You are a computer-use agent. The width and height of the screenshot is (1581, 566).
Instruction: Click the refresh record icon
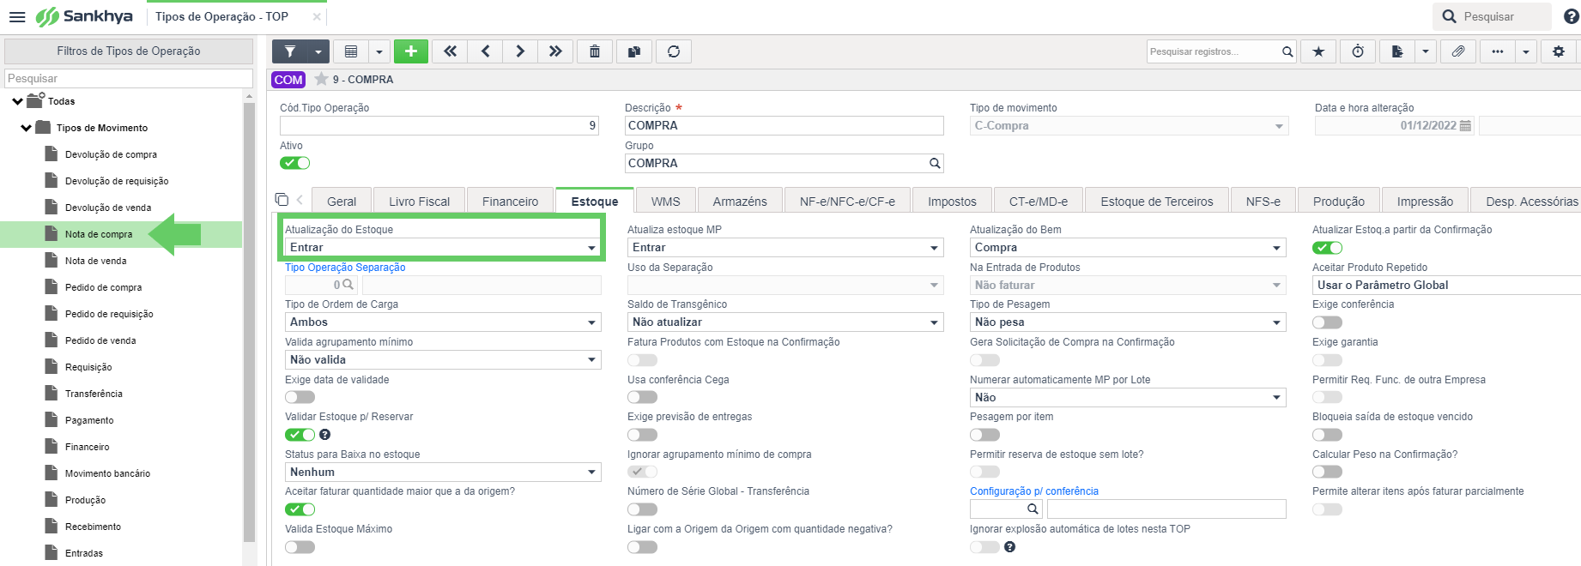pos(674,51)
